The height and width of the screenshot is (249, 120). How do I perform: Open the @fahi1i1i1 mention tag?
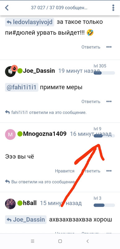point(22,87)
